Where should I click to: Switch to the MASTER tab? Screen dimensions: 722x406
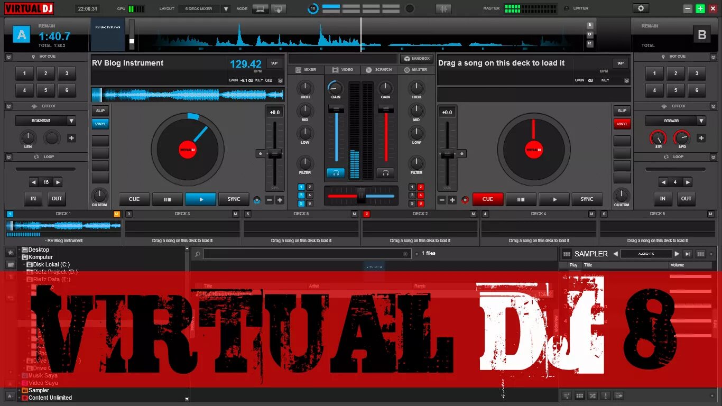(x=415, y=70)
